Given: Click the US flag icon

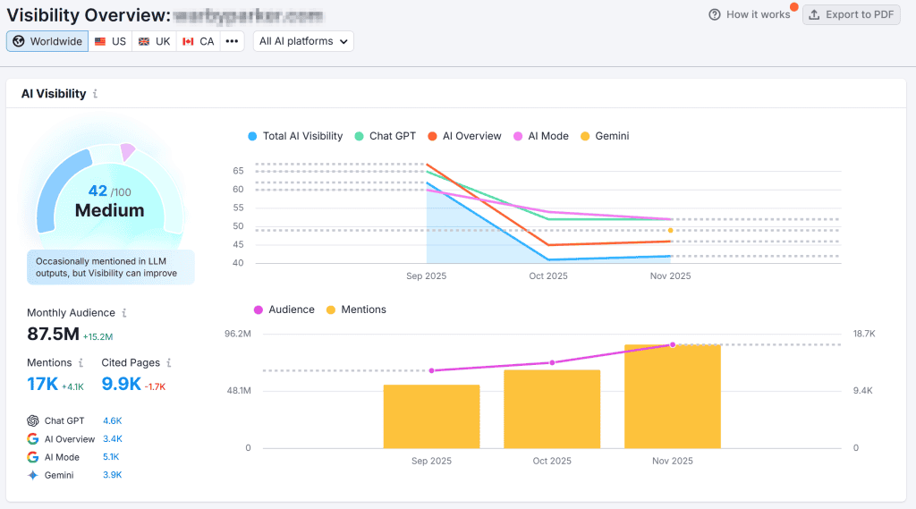Looking at the screenshot, I should [100, 41].
